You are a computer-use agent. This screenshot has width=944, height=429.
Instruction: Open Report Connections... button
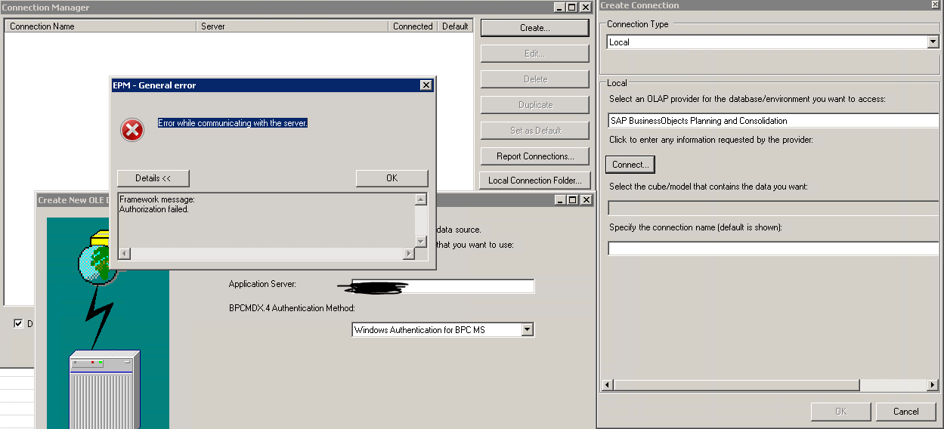pos(534,156)
